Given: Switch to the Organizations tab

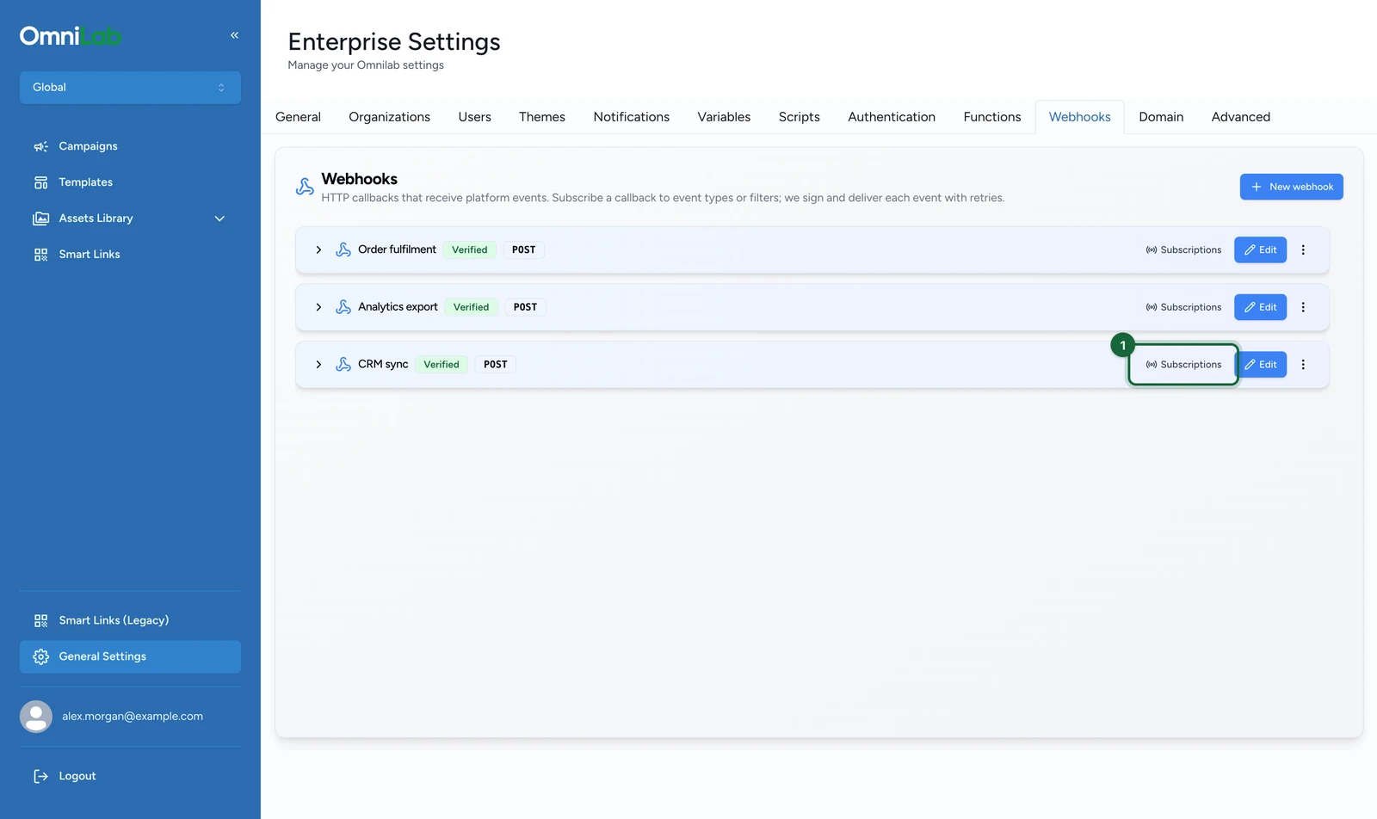Looking at the screenshot, I should tap(389, 117).
